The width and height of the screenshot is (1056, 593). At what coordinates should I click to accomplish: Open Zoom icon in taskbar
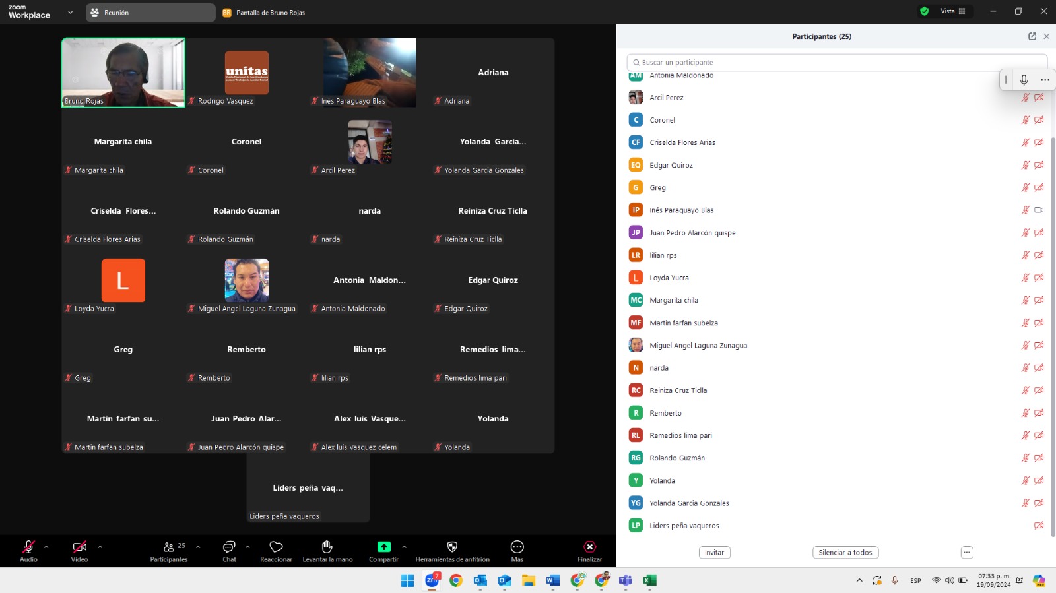pos(432,580)
